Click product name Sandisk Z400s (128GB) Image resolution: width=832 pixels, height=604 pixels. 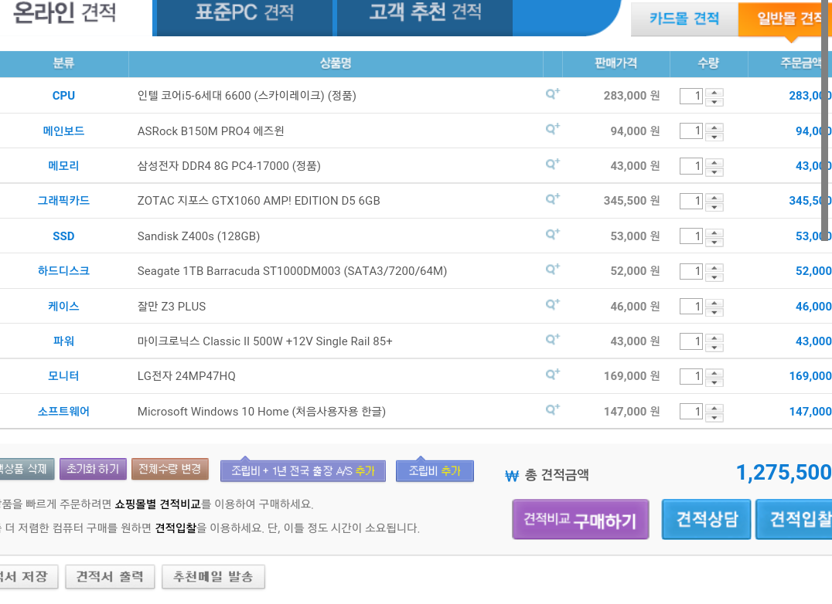point(199,236)
